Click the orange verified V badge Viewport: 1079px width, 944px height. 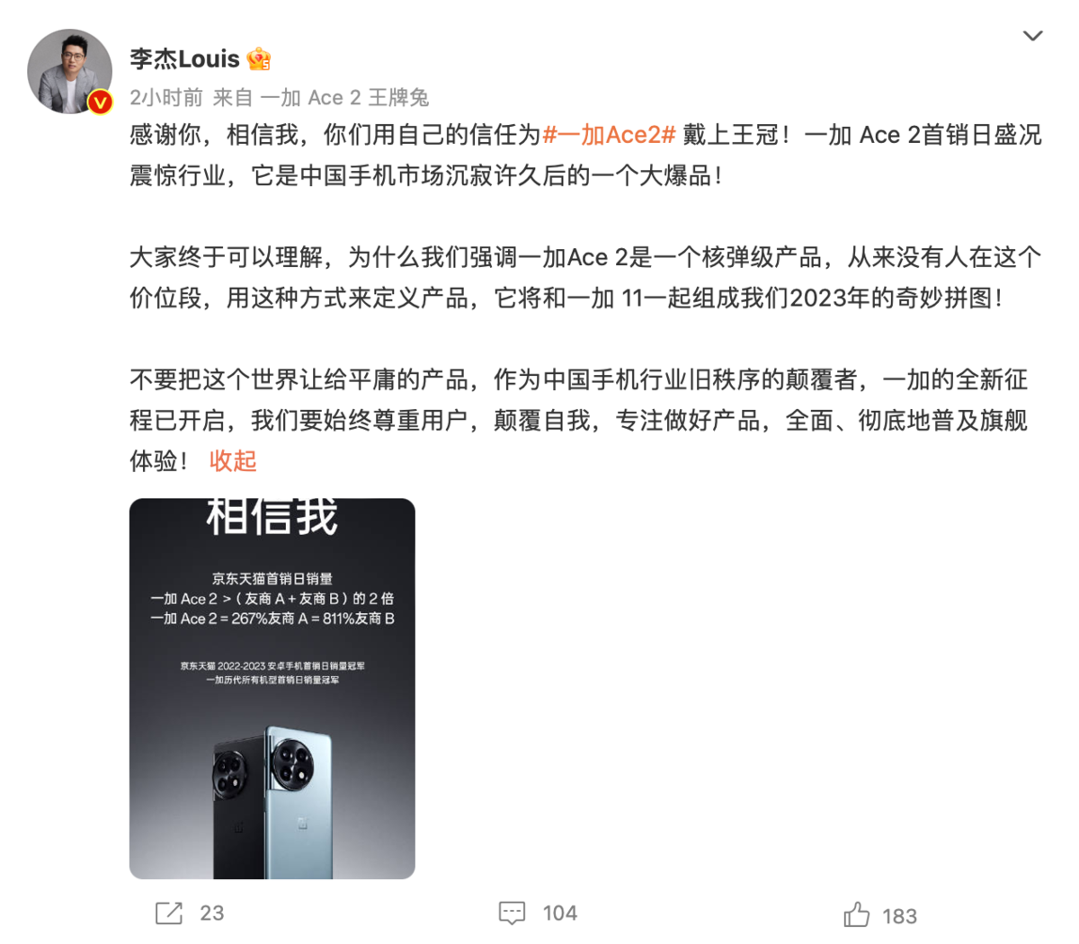99,102
